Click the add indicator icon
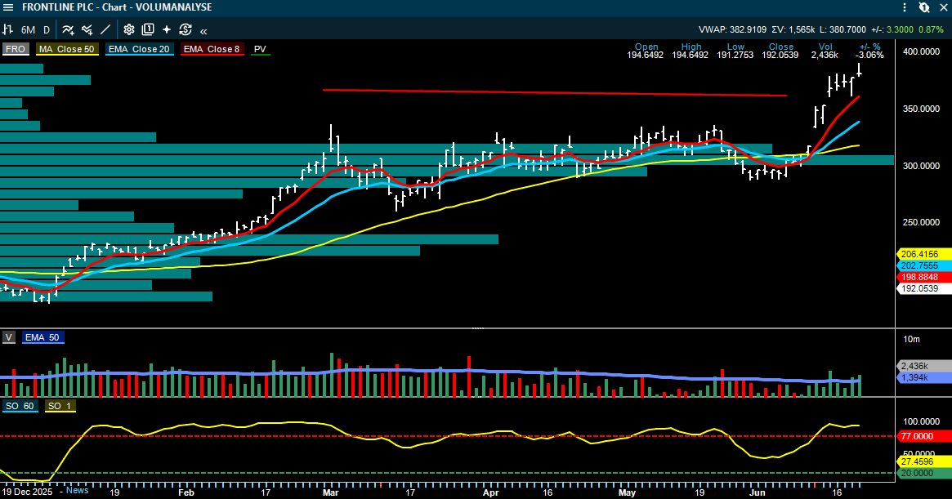952x499 pixels. click(68, 29)
